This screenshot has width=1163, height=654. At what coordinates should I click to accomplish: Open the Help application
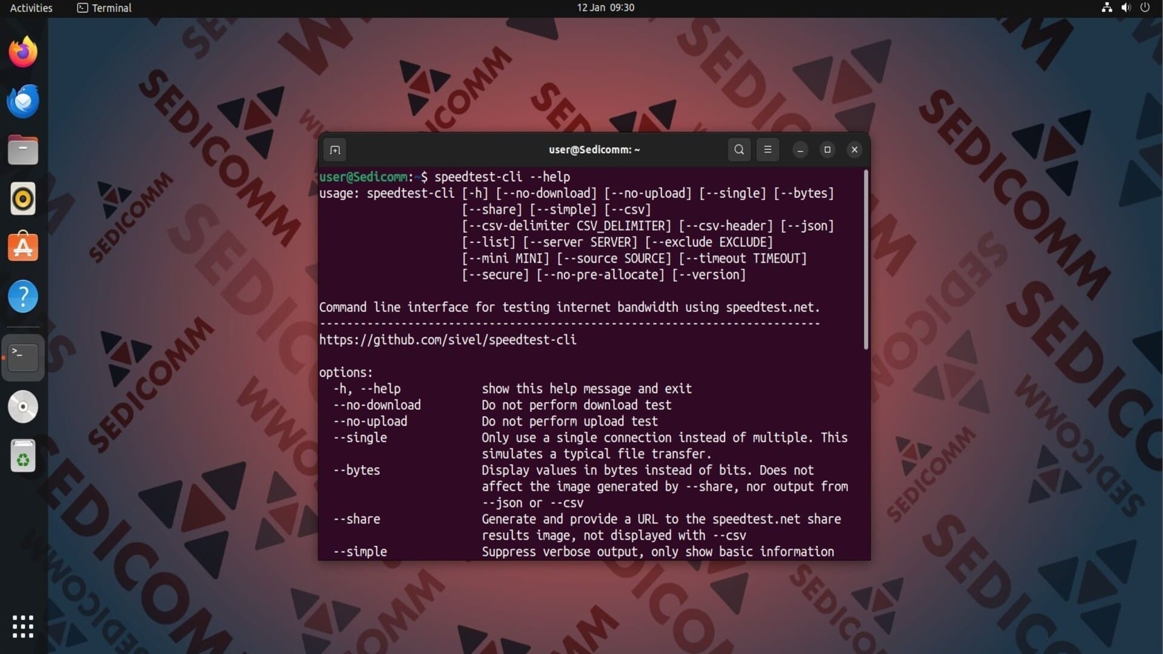(x=23, y=297)
